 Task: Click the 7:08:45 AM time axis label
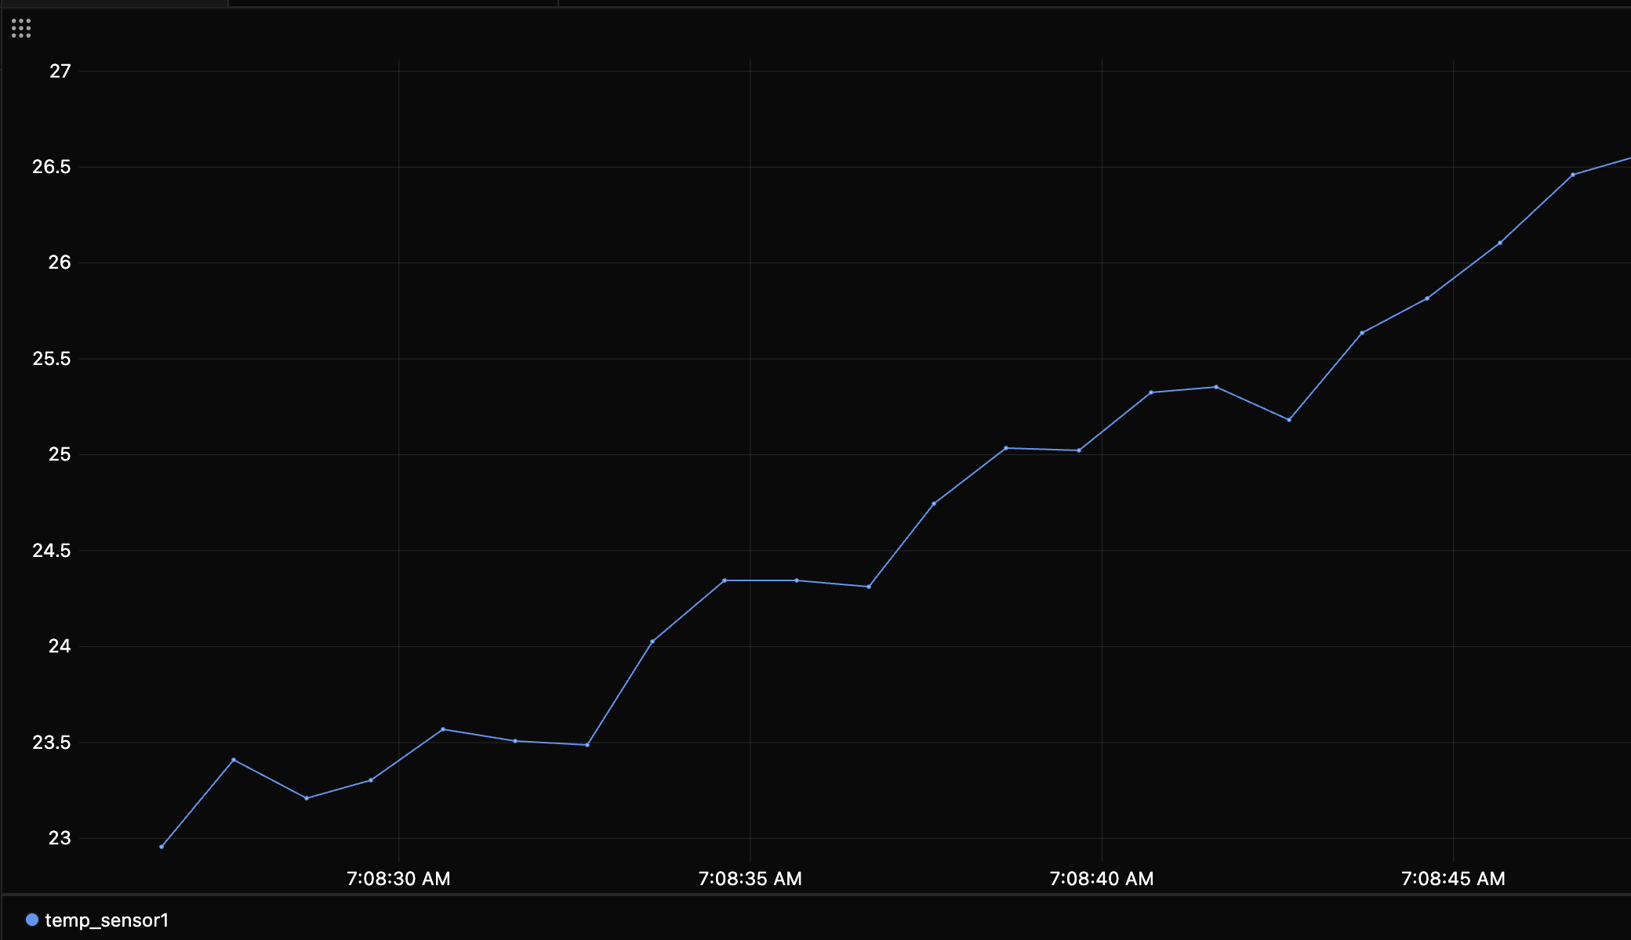coord(1453,879)
